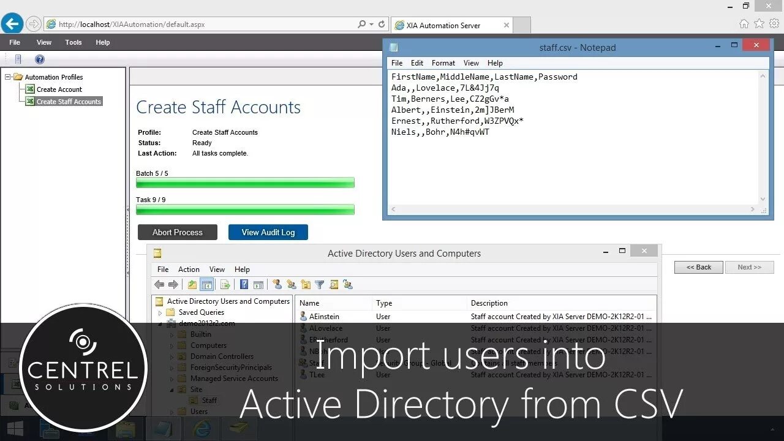Toggle console tree icon in Active Directory toolbar
Image resolution: width=784 pixels, height=441 pixels.
[207, 284]
